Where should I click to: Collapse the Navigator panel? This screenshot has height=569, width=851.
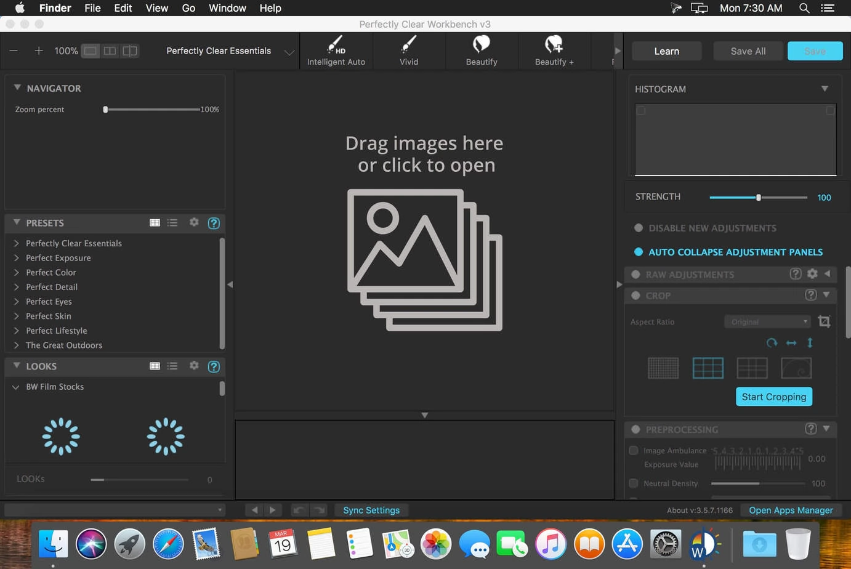coord(17,88)
